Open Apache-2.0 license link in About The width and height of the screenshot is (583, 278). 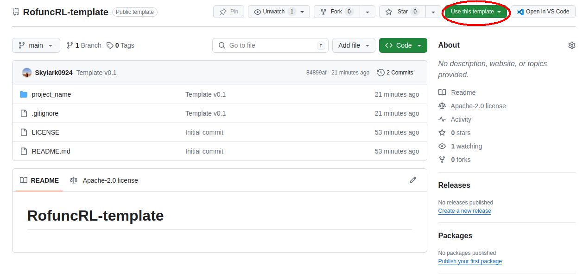pyautogui.click(x=472, y=106)
